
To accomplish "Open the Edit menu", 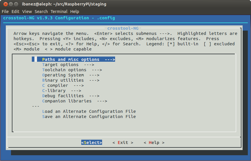I will tap(15, 12).
